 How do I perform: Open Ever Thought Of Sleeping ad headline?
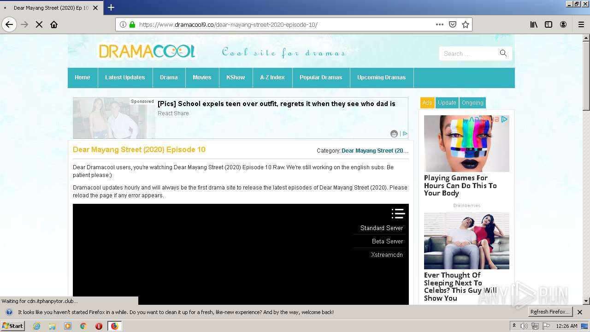[460, 287]
